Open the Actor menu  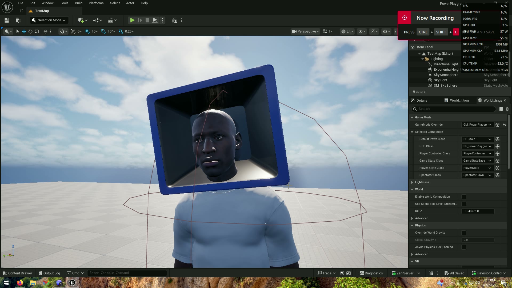[130, 3]
